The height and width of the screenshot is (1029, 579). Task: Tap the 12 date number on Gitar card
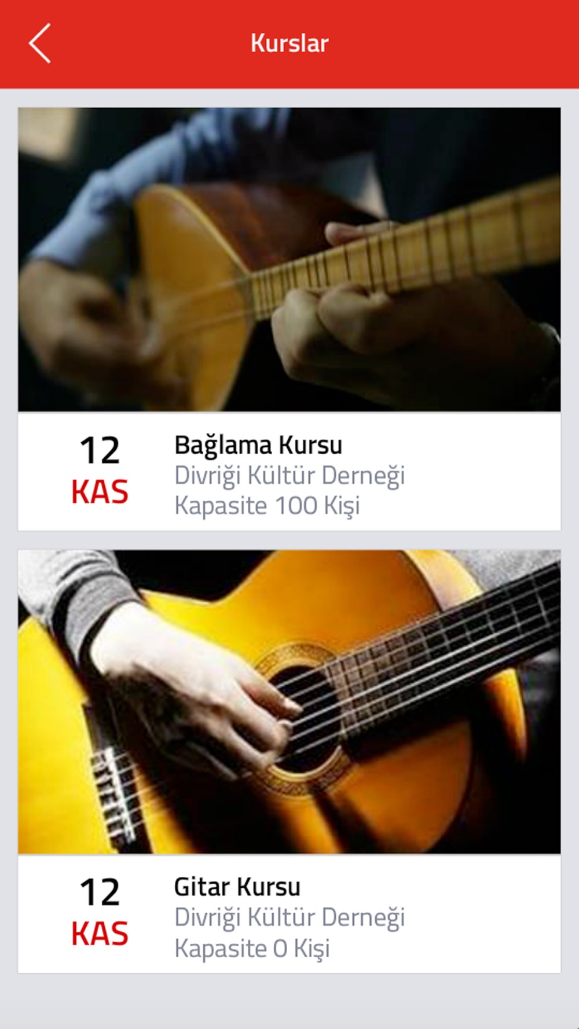coord(100,892)
